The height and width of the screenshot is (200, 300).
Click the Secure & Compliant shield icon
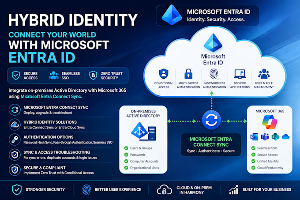point(15,170)
